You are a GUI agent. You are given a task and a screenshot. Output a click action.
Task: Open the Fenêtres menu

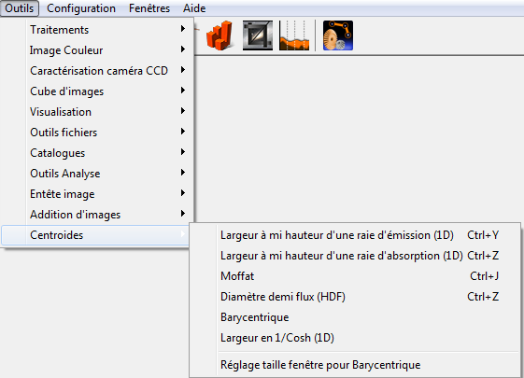149,8
